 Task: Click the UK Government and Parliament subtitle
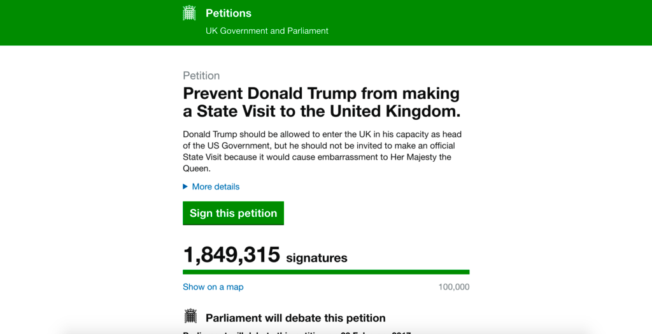267,31
